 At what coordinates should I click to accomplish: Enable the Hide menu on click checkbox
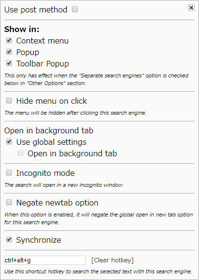[x=9, y=100]
